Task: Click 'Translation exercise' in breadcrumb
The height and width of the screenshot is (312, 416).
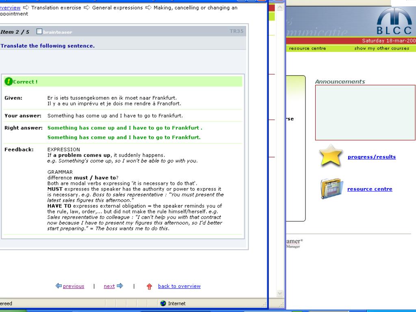Action: tap(56, 8)
